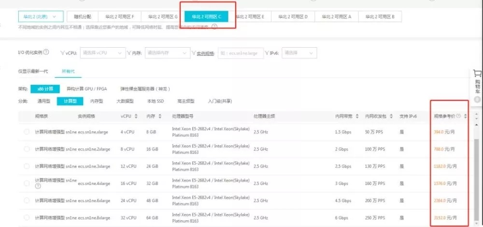Choose zone 华北 2 可用区 E

(x=250, y=16)
